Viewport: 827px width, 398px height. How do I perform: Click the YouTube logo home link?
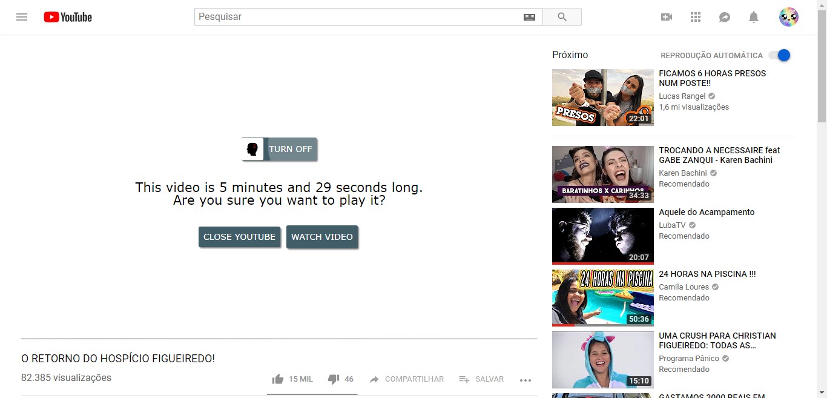coord(68,17)
